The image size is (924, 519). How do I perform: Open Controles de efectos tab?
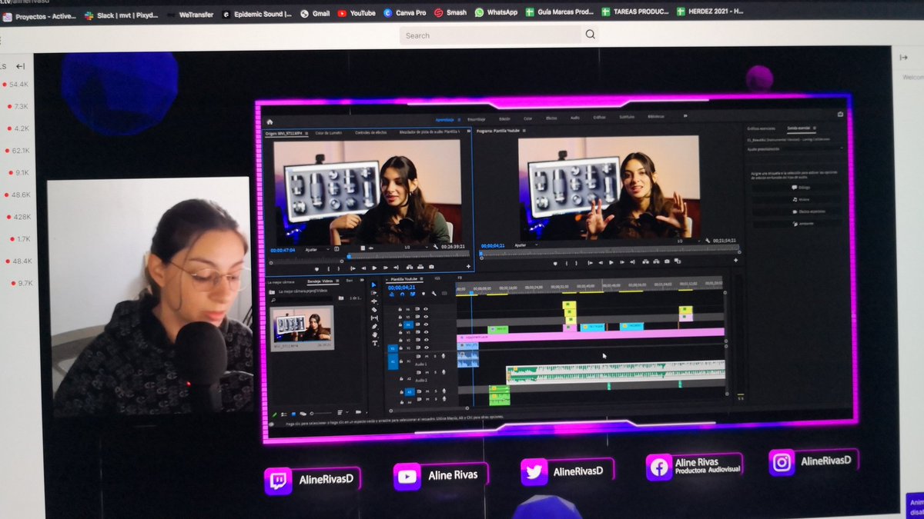pyautogui.click(x=370, y=132)
